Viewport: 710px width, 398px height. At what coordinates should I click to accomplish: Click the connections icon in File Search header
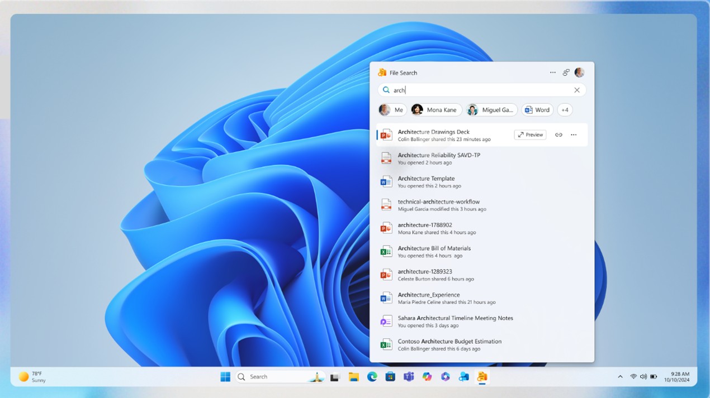(566, 73)
